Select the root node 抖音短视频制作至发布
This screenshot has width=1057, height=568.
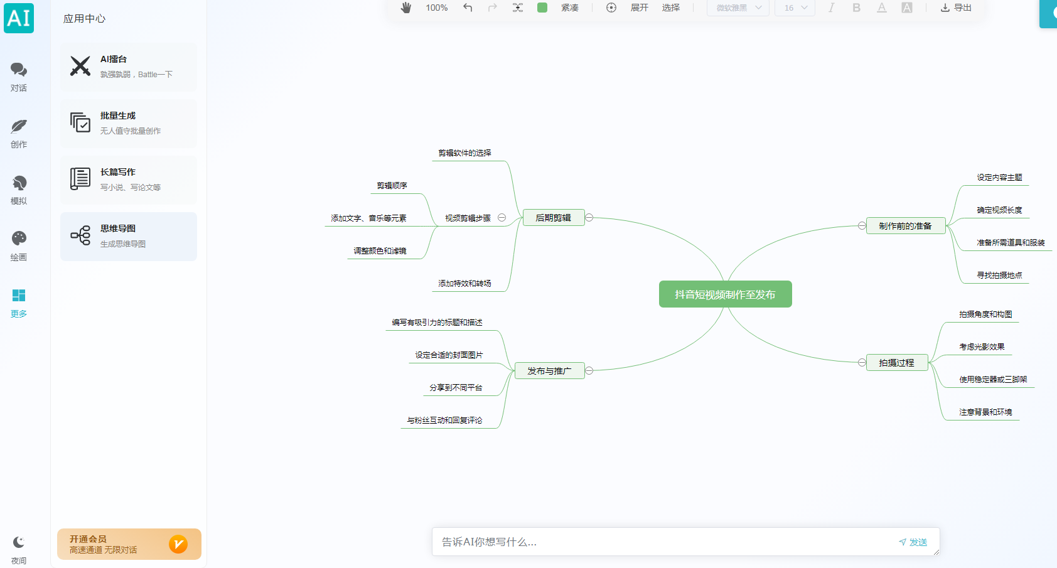(x=726, y=294)
